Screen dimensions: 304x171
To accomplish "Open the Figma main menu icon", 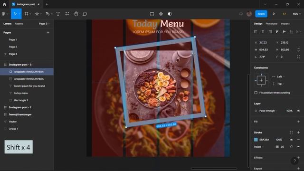I will [x=4, y=14].
